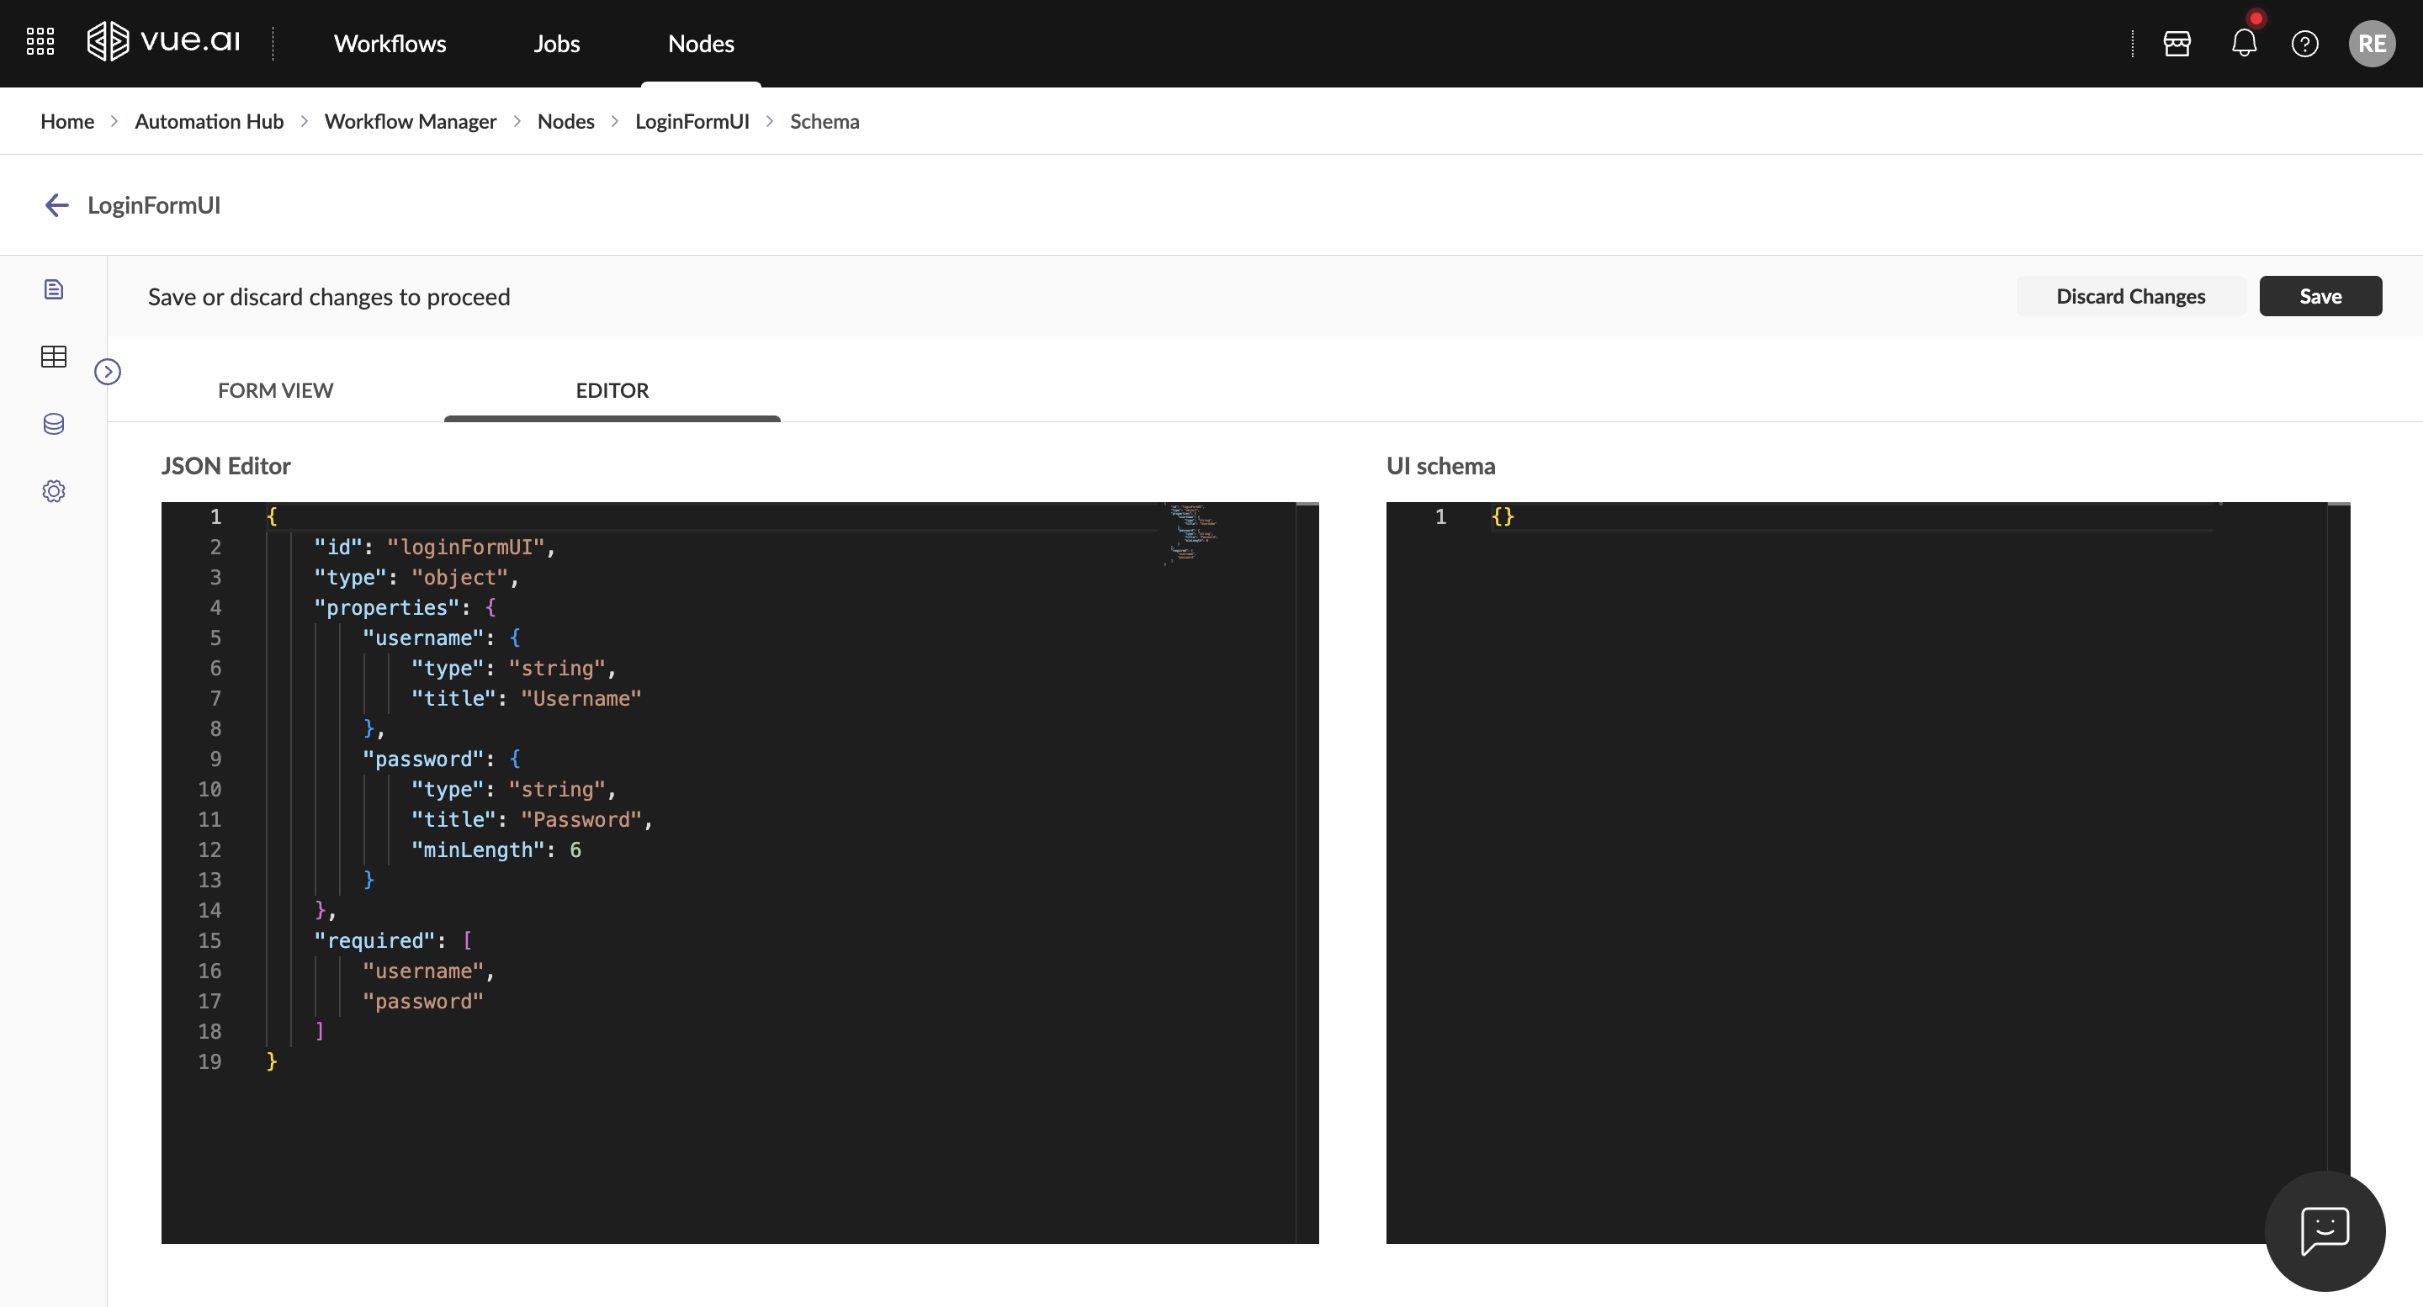Select the table grid sidebar icon
Image resolution: width=2423 pixels, height=1307 pixels.
point(54,357)
